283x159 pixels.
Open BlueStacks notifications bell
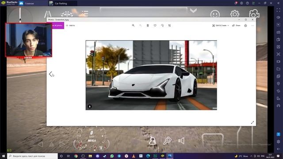[x=236, y=3]
